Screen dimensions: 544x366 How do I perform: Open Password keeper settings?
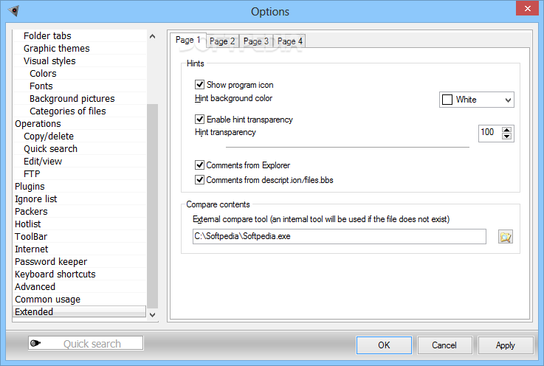(x=80, y=261)
